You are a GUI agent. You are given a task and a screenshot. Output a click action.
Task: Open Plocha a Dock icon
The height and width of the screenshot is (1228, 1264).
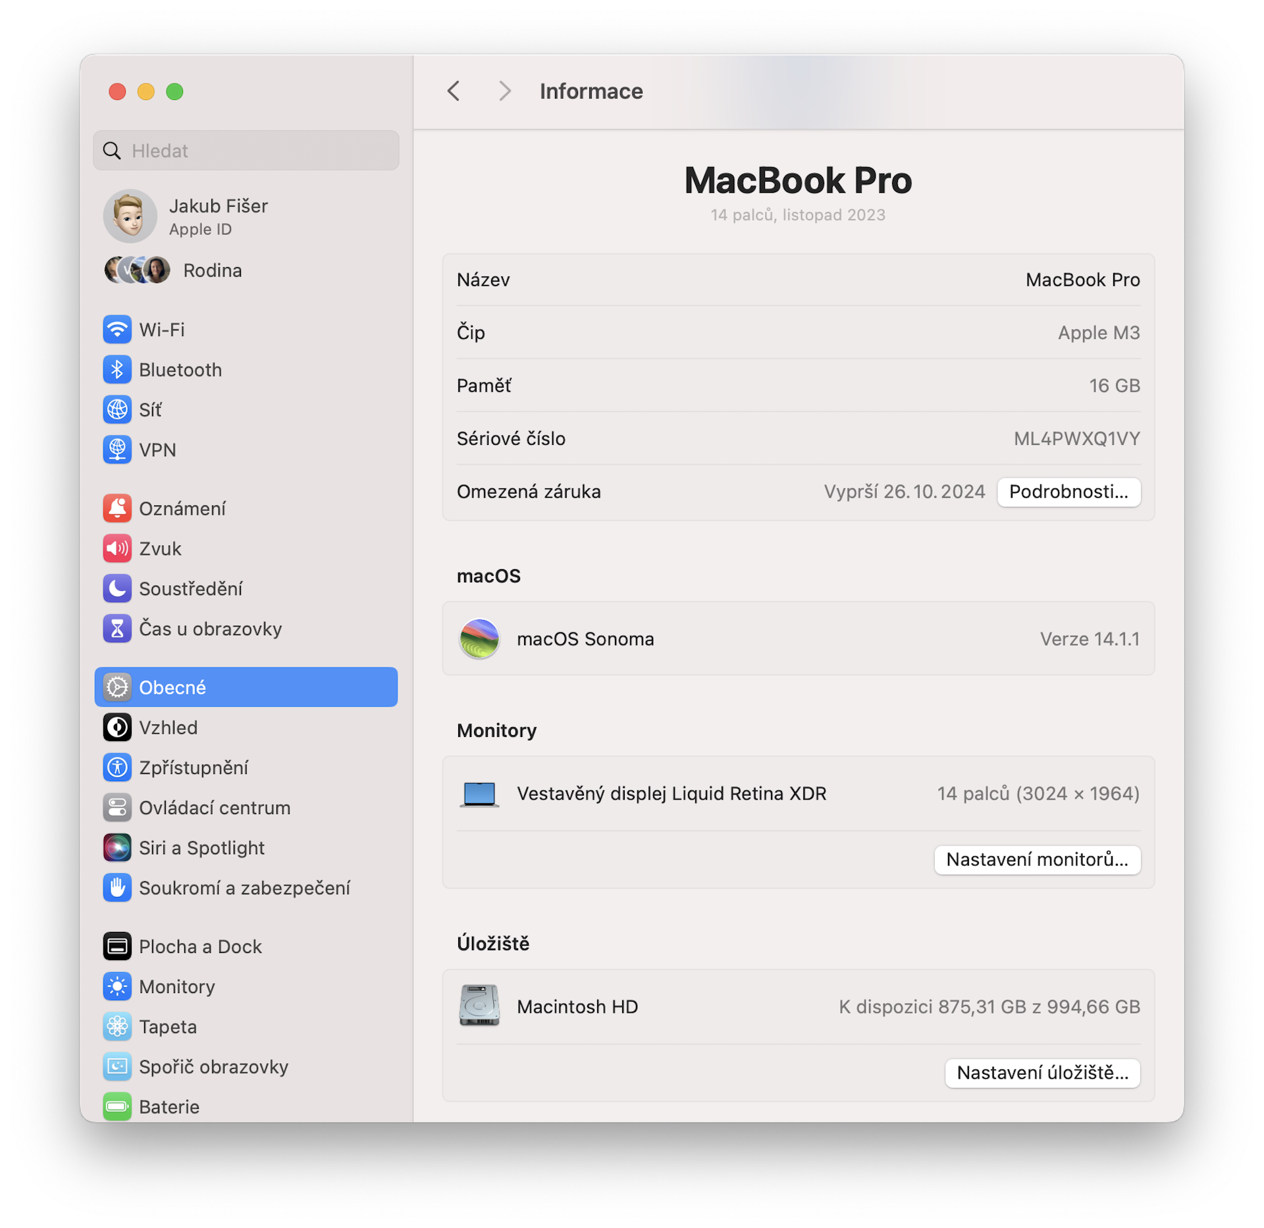[x=117, y=947]
